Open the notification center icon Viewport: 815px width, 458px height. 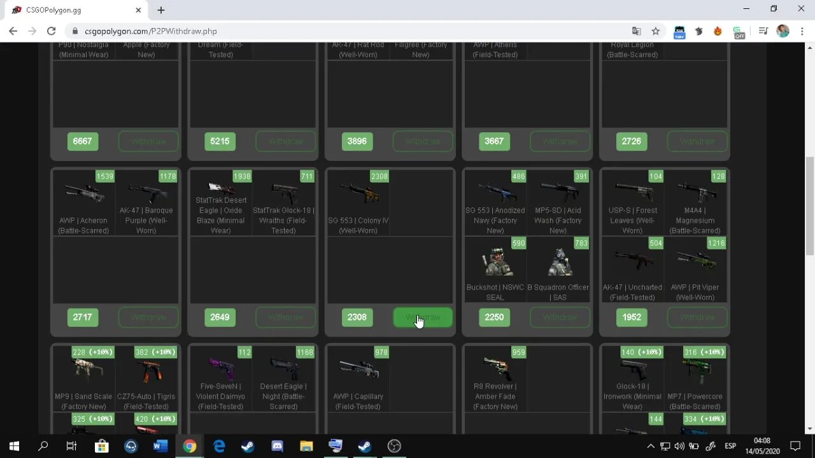tap(795, 446)
